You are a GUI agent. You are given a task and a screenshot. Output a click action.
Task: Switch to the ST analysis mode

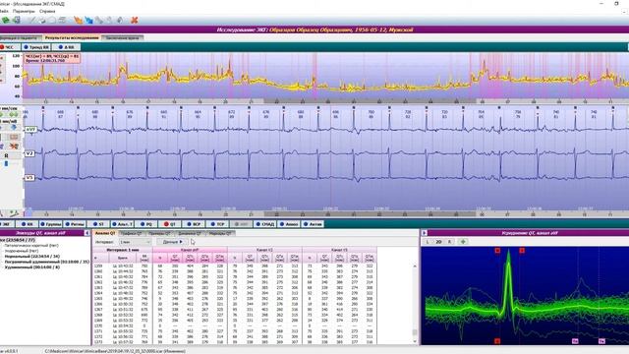point(98,224)
